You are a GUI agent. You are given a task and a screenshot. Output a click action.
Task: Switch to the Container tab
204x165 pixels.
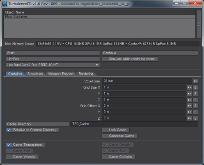pyautogui.click(x=15, y=74)
